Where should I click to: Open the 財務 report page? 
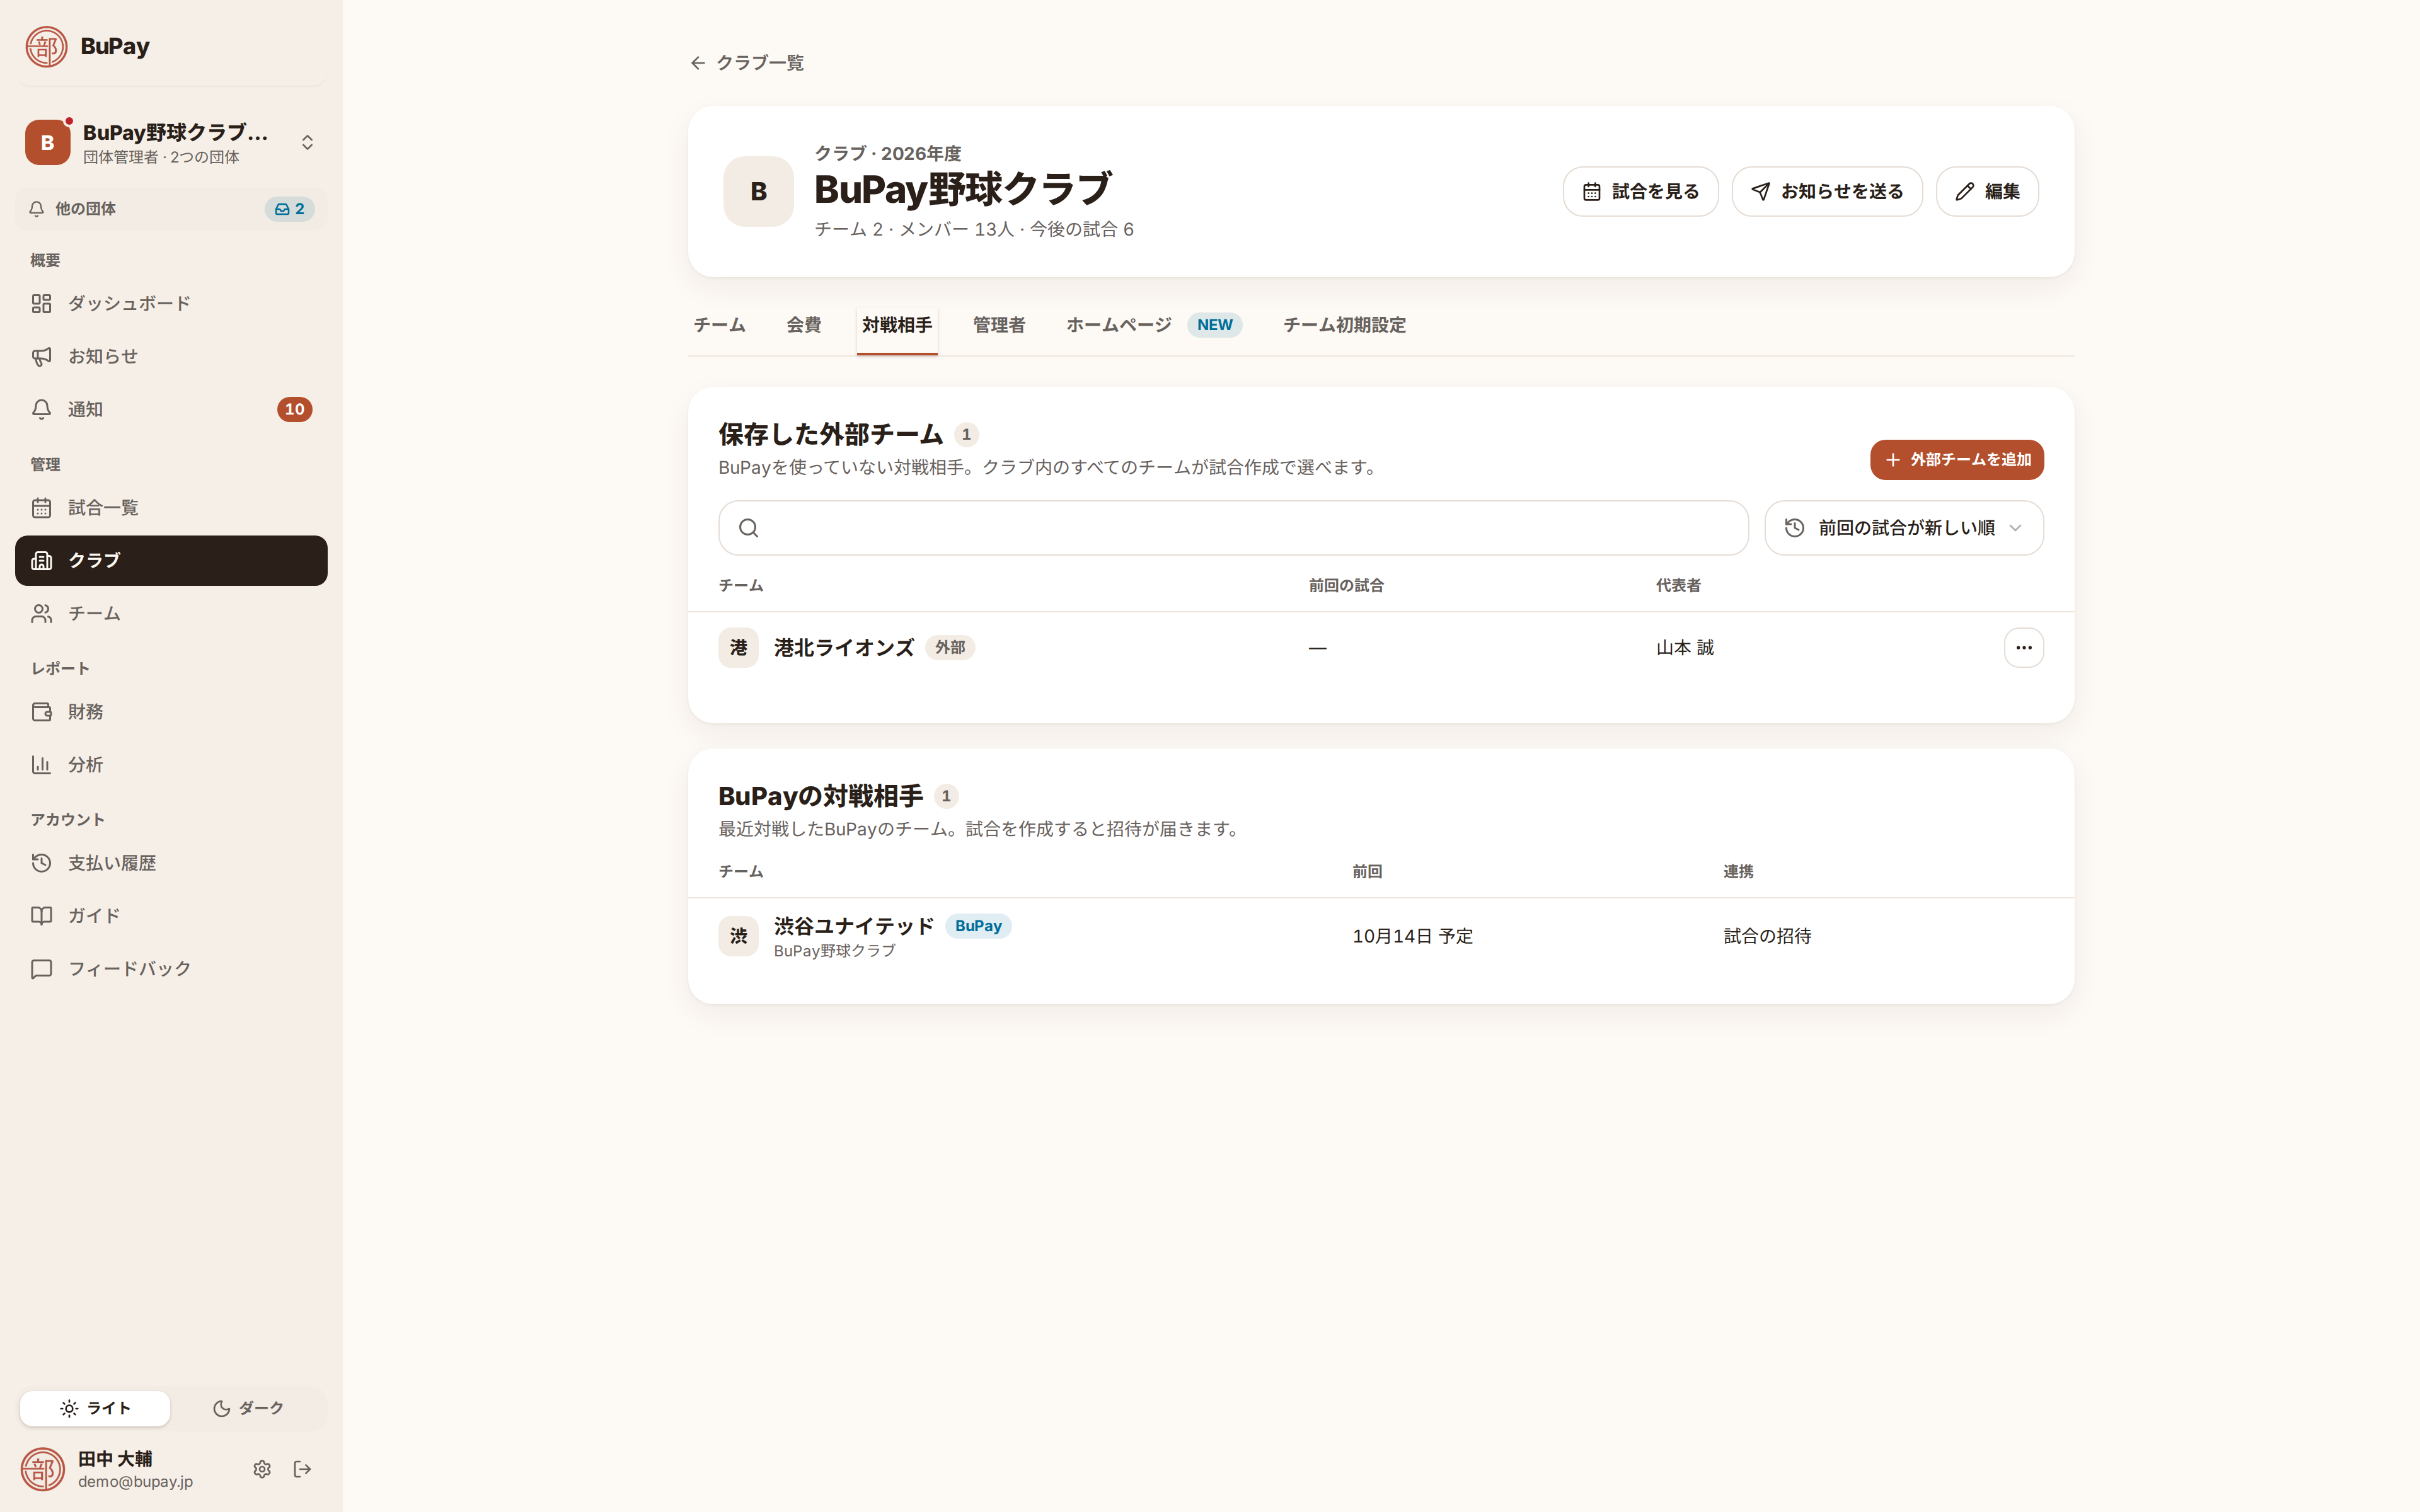pos(171,712)
